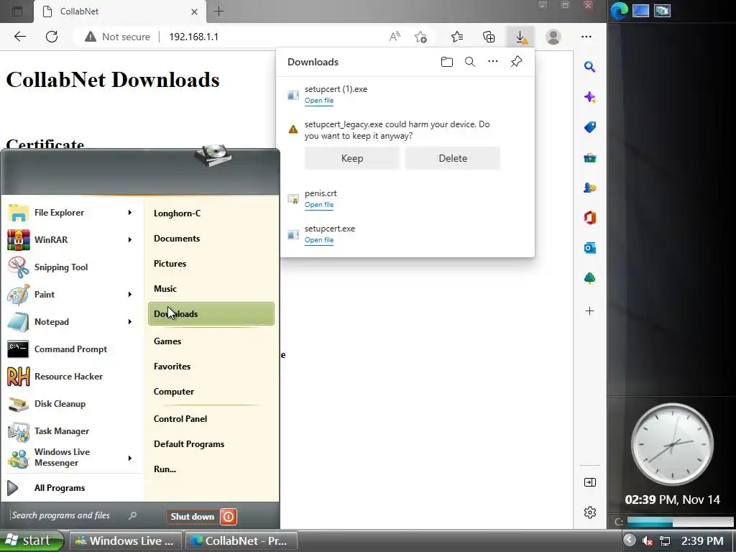This screenshot has width=736, height=552.
Task: Open Default Programs in the start menu
Action: tap(189, 444)
